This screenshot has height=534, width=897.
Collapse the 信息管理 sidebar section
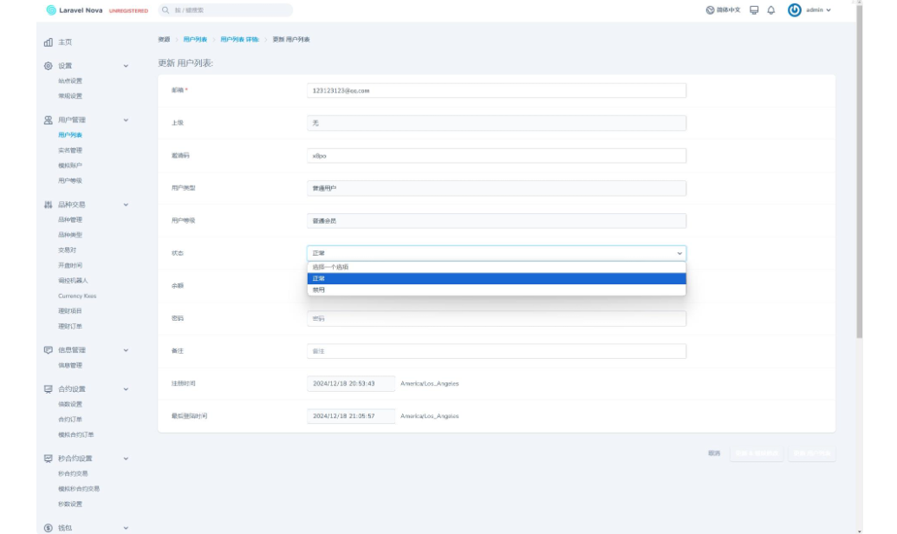(126, 350)
